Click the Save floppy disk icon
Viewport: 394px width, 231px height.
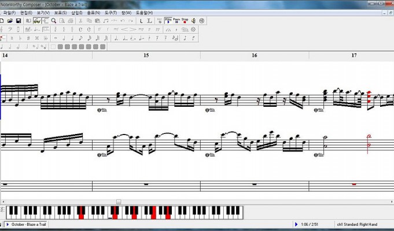[19, 21]
